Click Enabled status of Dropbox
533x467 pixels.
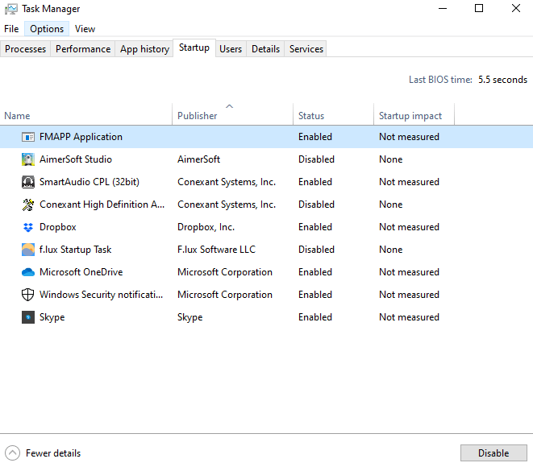(x=315, y=227)
